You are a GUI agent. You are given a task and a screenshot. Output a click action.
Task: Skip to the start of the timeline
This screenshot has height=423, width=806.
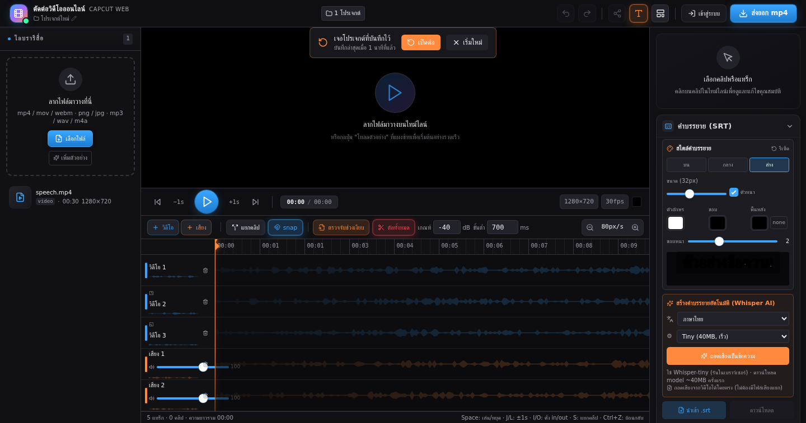[x=158, y=202]
